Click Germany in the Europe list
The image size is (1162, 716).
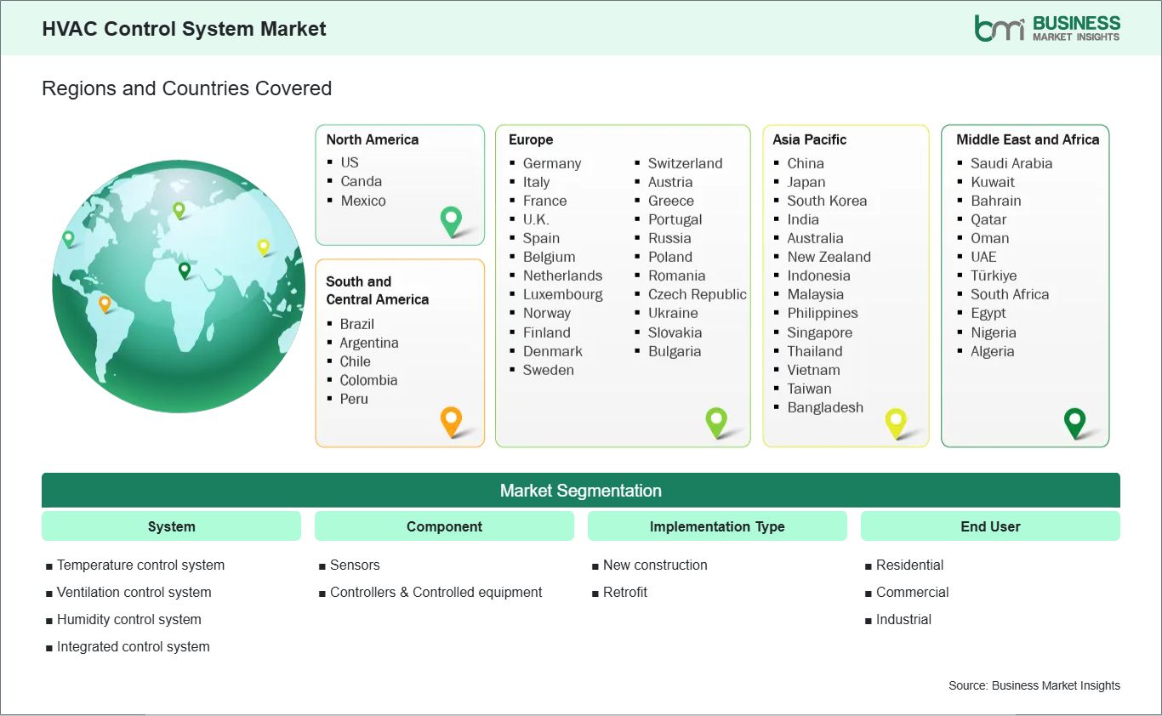click(551, 163)
